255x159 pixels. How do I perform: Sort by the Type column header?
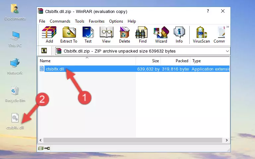coord(210,61)
